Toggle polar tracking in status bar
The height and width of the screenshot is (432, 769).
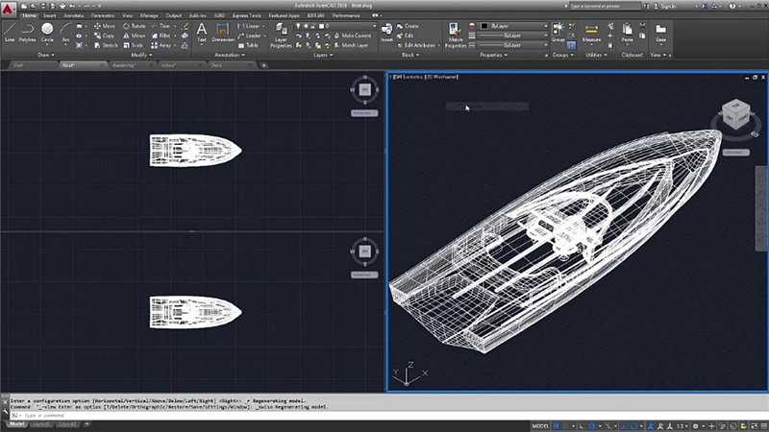pyautogui.click(x=592, y=426)
